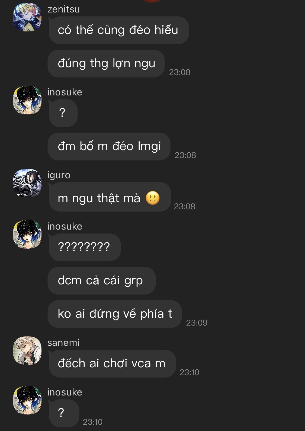Screen dimensions: 305x431
Task: Tap the sanemi username label
Action: 63,343
